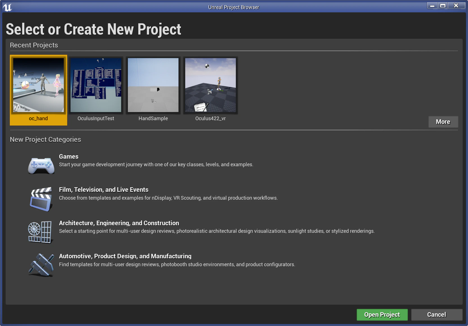Cancel the project browser
The width and height of the screenshot is (468, 326).
pos(437,315)
